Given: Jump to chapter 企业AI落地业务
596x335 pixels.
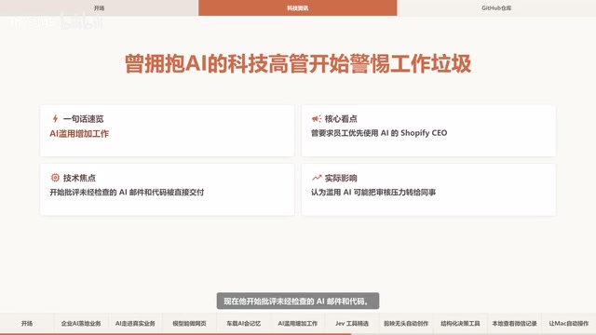Looking at the screenshot, I should 81,323.
